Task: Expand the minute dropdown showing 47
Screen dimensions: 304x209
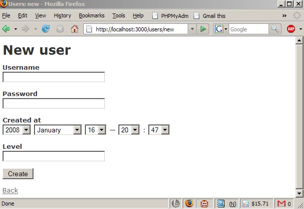Action: [x=159, y=130]
